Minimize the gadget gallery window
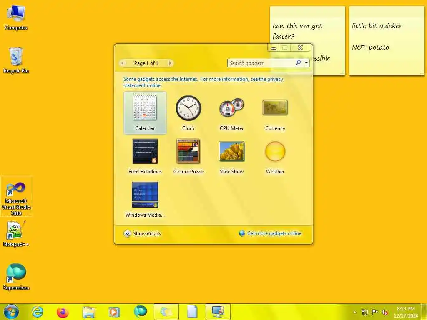The width and height of the screenshot is (427, 320). pyautogui.click(x=274, y=48)
